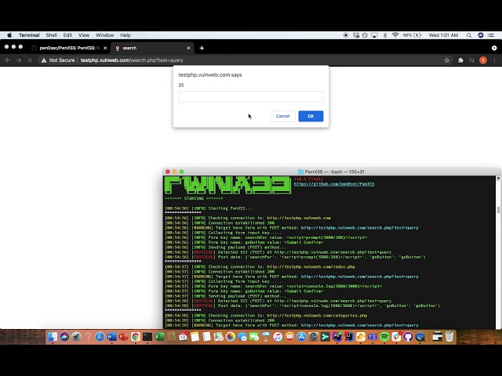
Task: Click the PwnXSS terminal window title
Action: click(x=331, y=172)
